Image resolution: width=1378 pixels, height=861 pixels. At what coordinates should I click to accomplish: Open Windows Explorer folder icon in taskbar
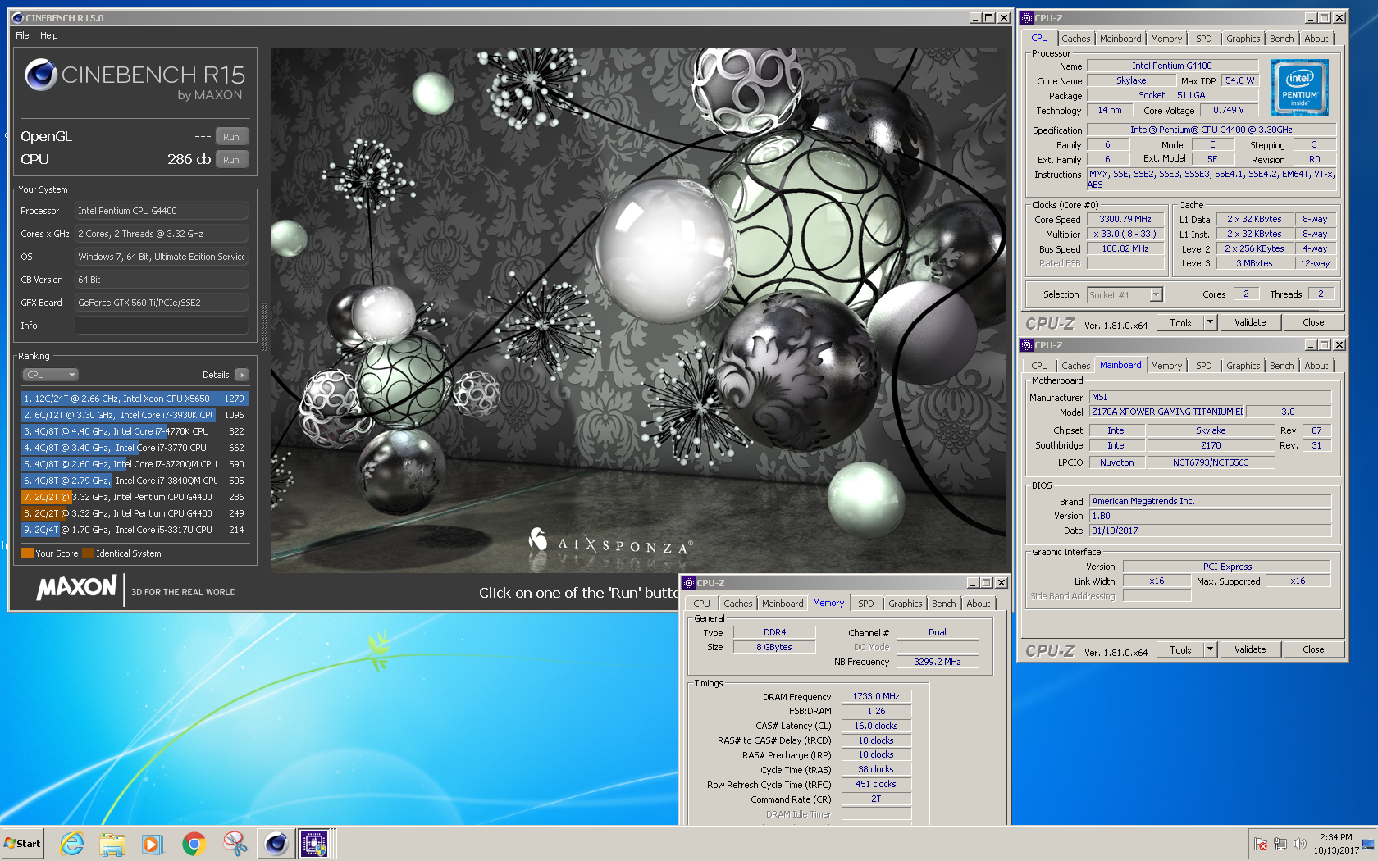pyautogui.click(x=112, y=844)
